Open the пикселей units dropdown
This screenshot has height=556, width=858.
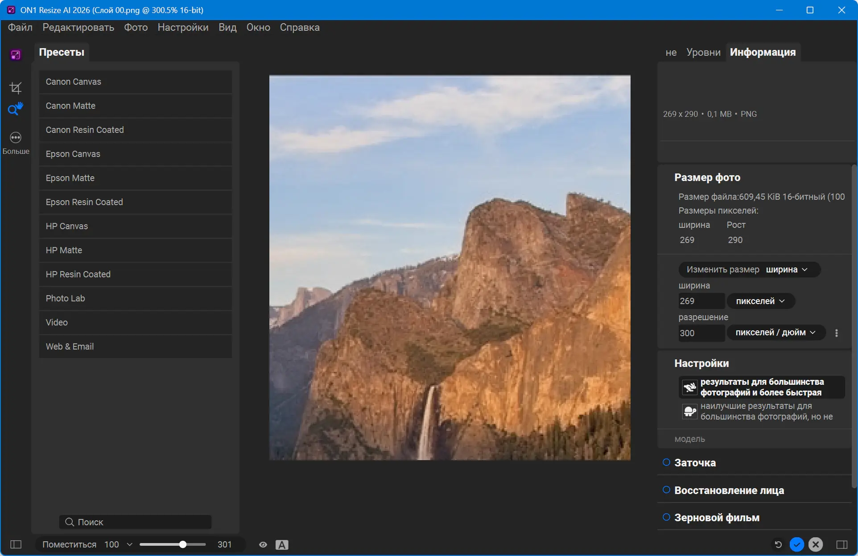tap(760, 301)
